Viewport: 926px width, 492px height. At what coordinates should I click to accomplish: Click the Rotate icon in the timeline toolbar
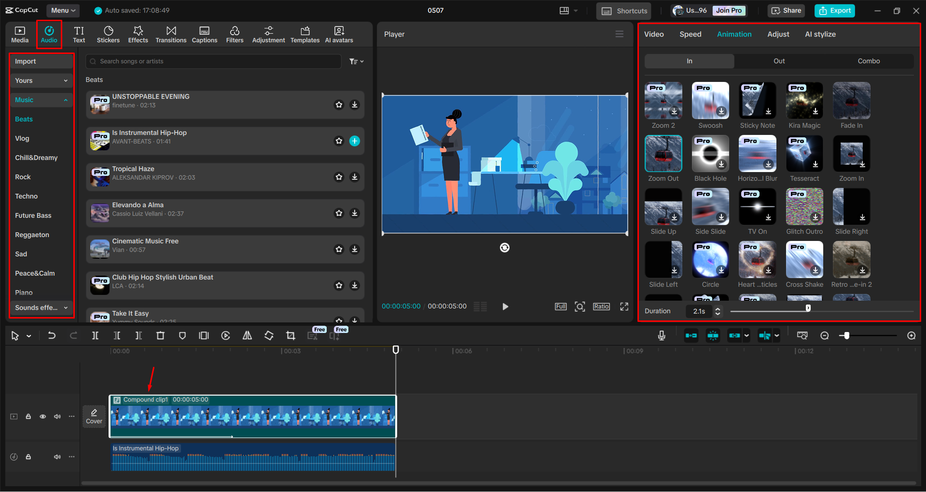[269, 335]
